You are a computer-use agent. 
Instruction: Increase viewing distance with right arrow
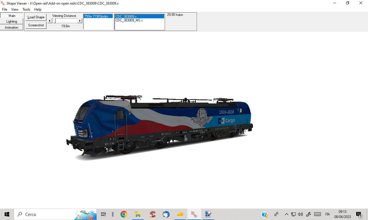[x=80, y=21]
